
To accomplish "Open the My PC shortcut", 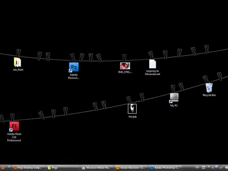I will point(174,98).
